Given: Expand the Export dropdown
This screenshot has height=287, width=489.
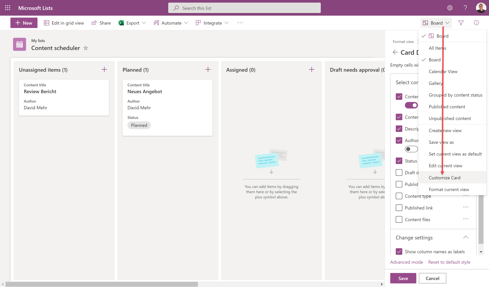Looking at the screenshot, I should click(144, 23).
